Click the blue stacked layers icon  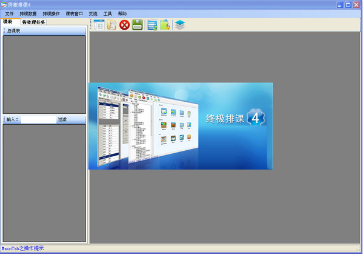pyautogui.click(x=180, y=25)
